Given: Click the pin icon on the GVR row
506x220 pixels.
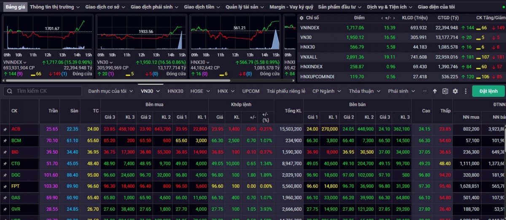Looking at the screenshot, I should (x=5, y=209).
